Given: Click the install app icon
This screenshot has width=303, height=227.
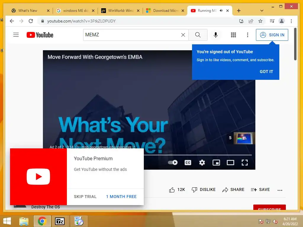Looking at the screenshot, I should [x=241, y=21].
